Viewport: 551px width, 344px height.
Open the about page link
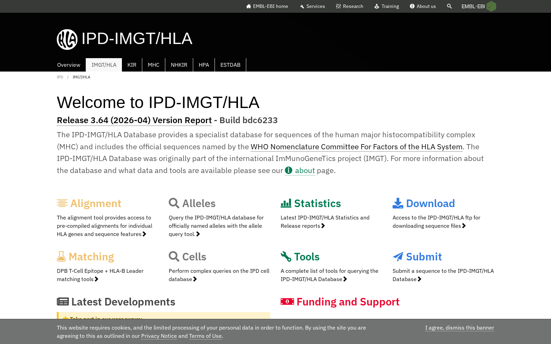click(300, 171)
